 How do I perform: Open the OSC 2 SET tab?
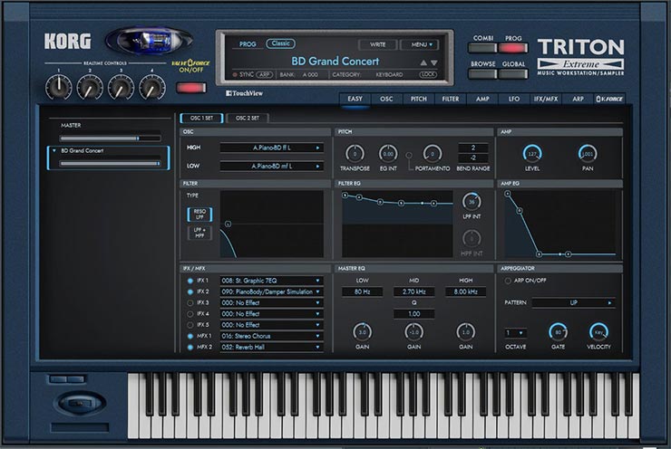tap(247, 118)
